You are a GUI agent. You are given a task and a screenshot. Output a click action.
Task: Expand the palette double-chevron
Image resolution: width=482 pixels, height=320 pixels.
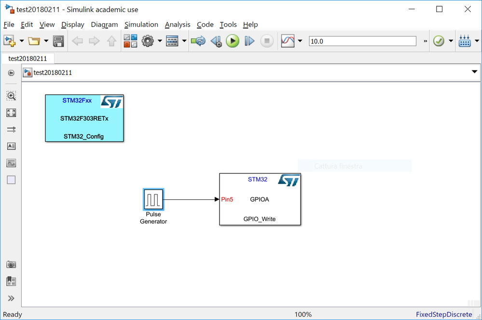(11, 298)
